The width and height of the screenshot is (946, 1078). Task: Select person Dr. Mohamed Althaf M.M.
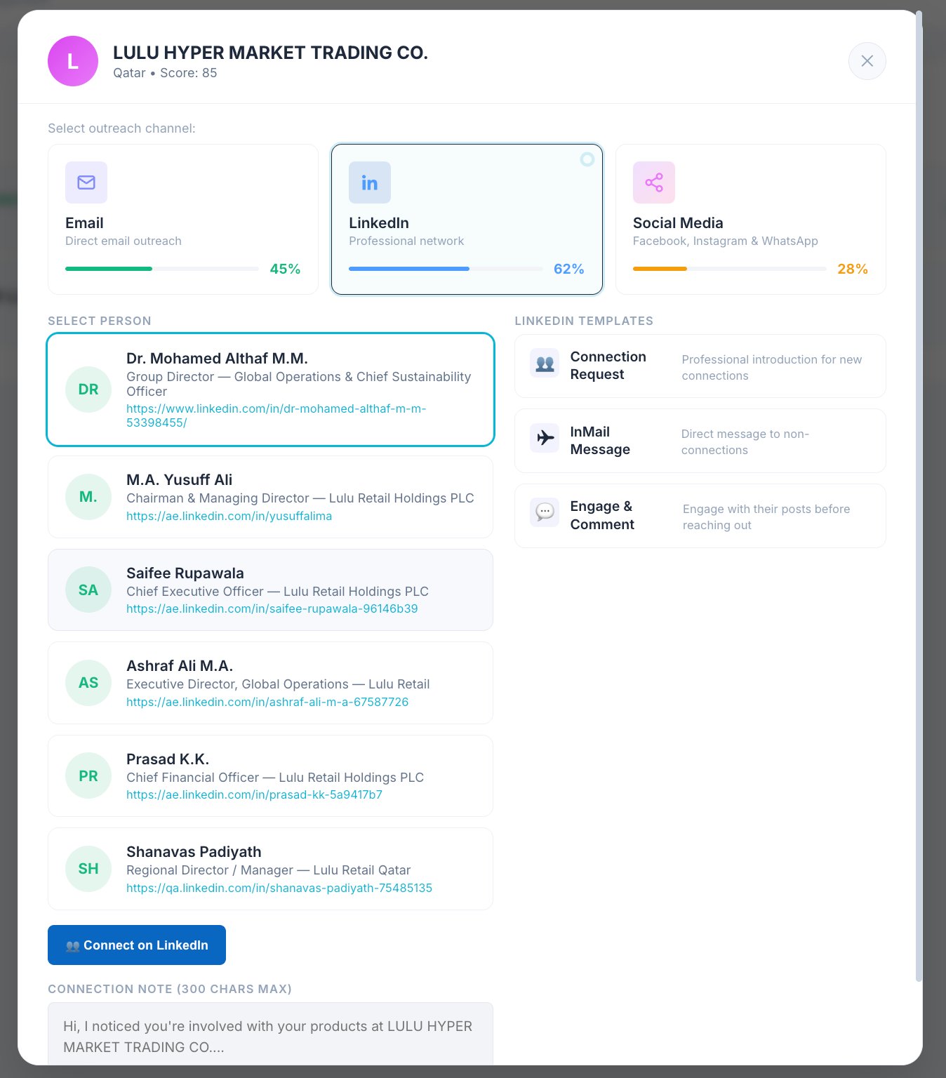(270, 390)
